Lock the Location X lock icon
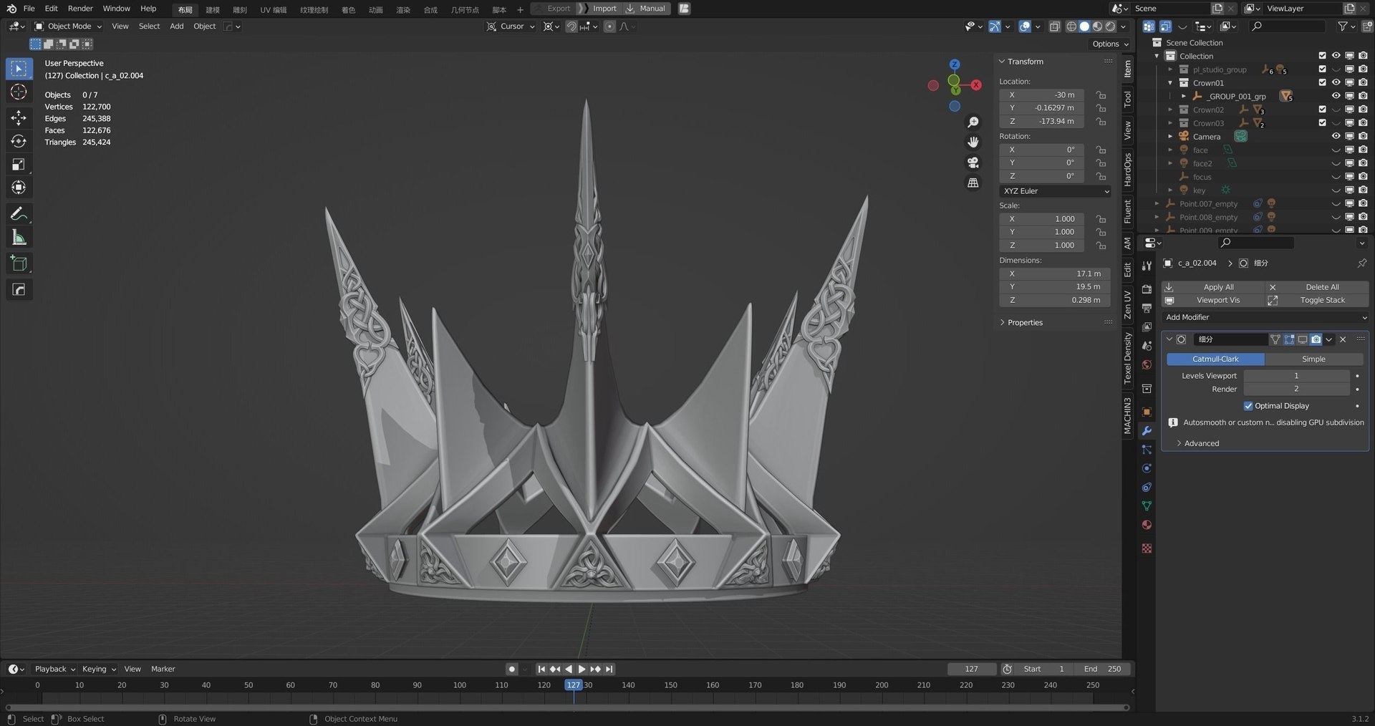1375x726 pixels. point(1101,95)
